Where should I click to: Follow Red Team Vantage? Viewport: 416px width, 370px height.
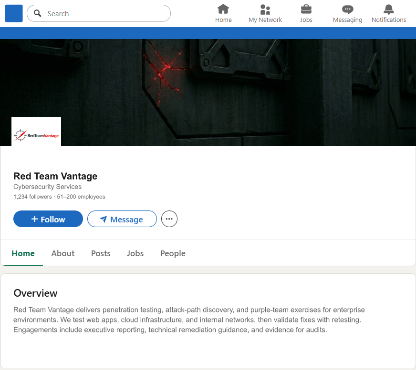[x=48, y=219]
